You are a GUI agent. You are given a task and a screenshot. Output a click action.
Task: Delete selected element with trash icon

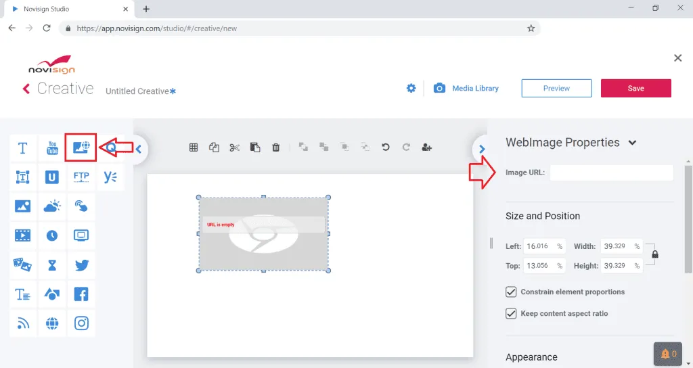276,147
